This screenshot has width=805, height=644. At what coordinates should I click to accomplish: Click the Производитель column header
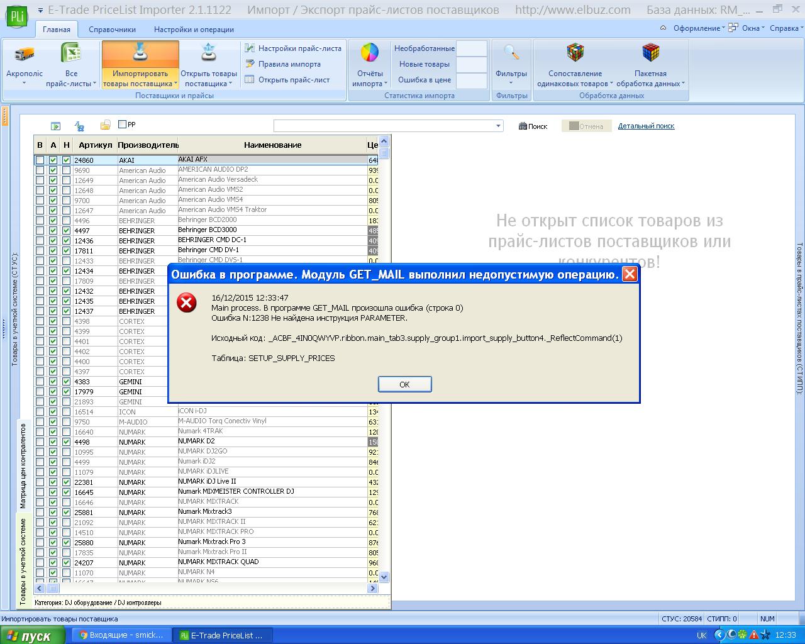tap(148, 145)
